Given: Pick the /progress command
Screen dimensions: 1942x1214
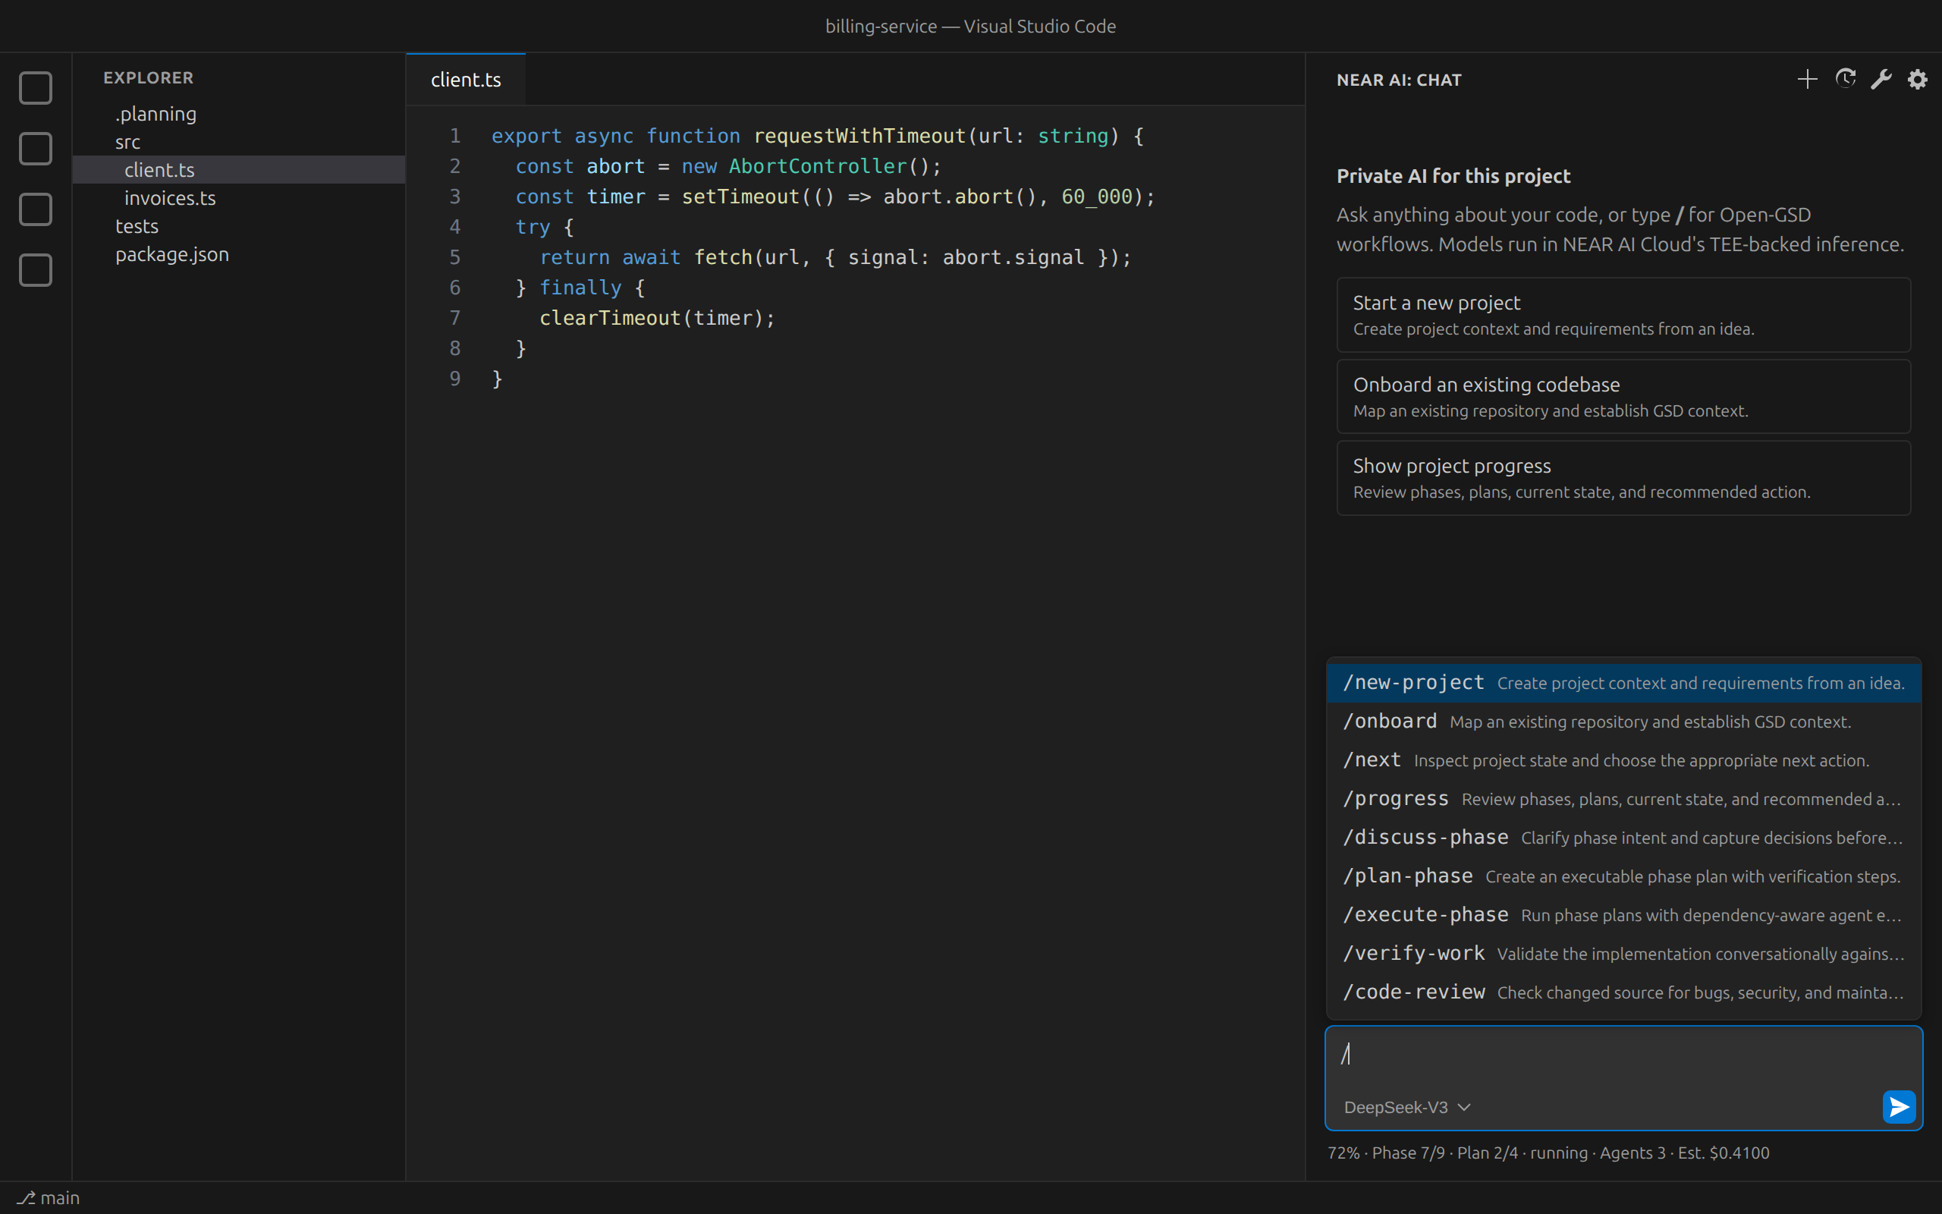Looking at the screenshot, I should coord(1623,799).
